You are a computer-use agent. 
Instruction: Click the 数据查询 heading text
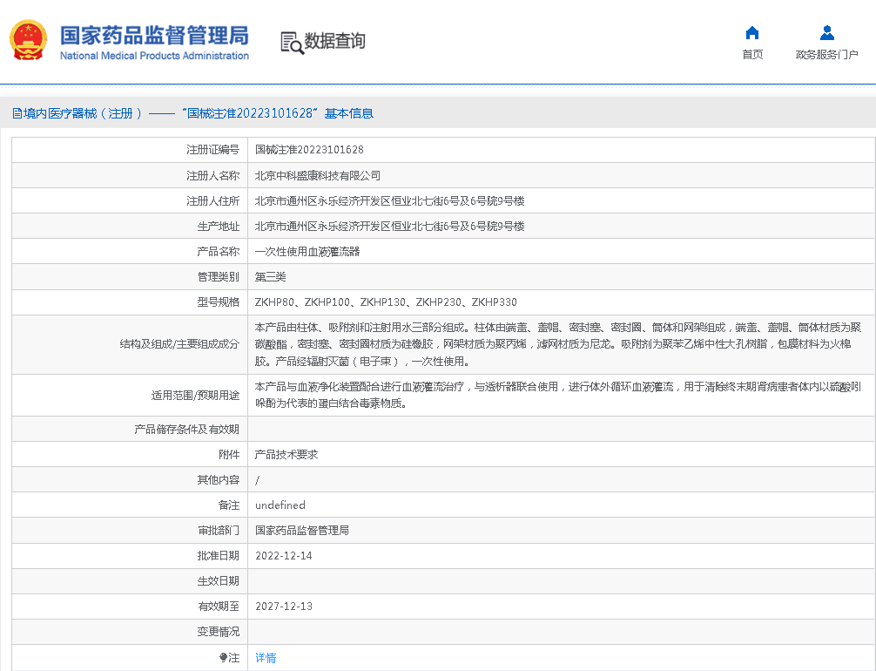(334, 41)
